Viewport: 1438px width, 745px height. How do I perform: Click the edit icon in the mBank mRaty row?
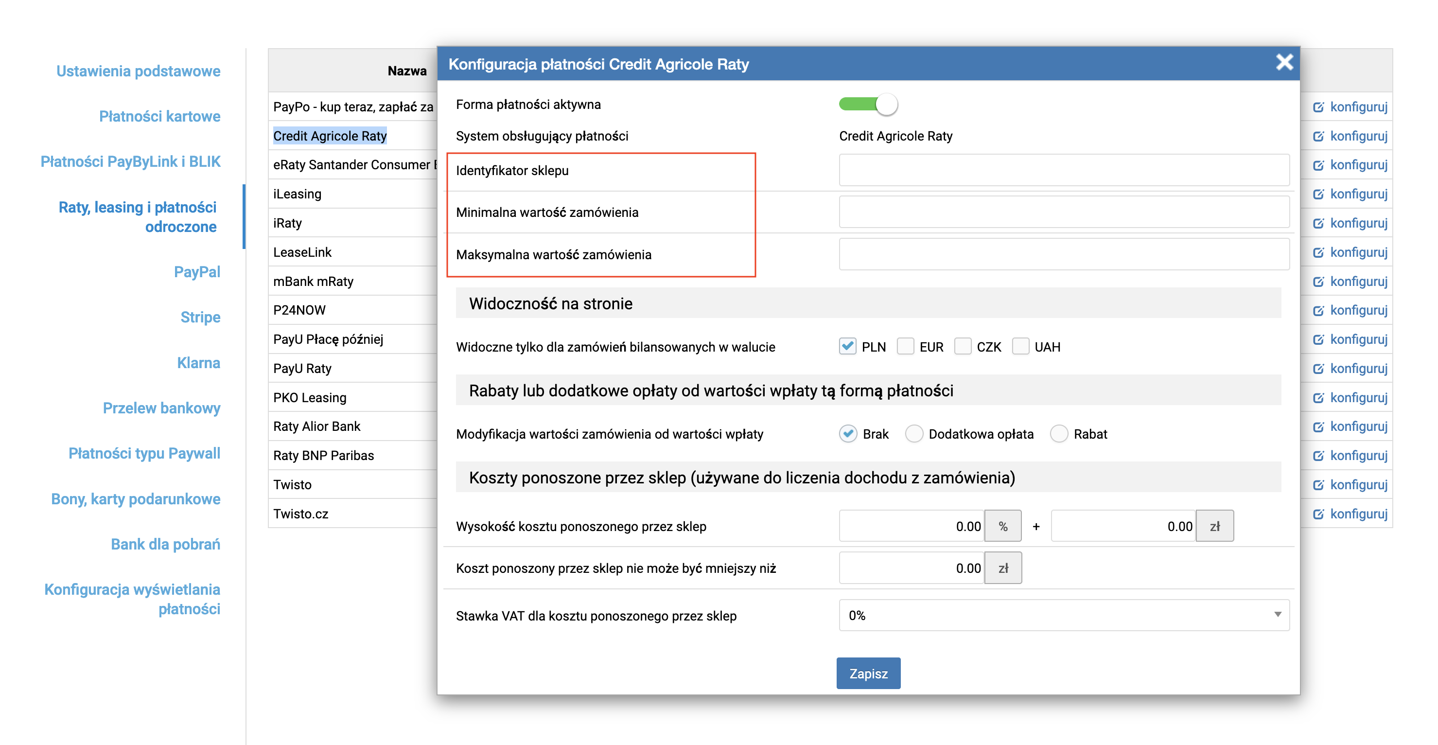point(1318,282)
